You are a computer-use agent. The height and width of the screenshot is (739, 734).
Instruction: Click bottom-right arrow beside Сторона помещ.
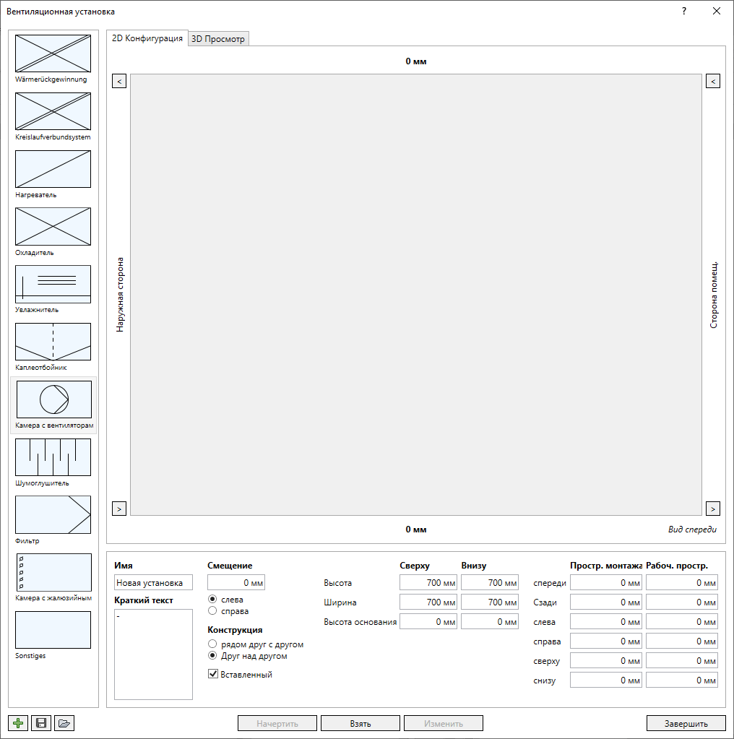[713, 509]
